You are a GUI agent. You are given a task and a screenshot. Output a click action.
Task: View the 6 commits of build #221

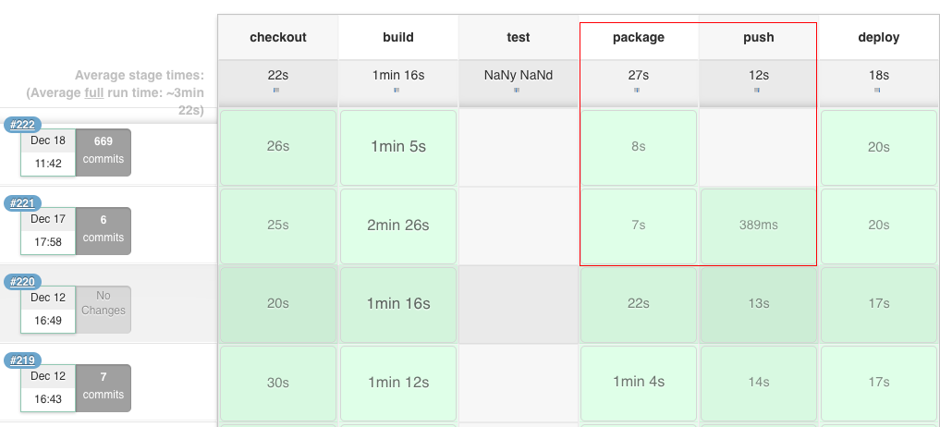click(104, 230)
